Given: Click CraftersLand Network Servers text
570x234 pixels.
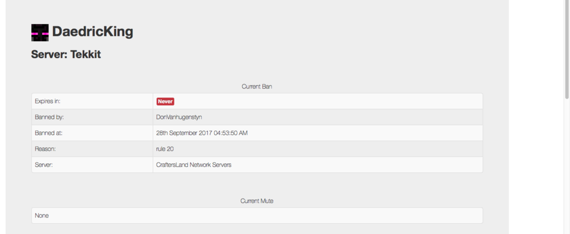Looking at the screenshot, I should coord(193,165).
